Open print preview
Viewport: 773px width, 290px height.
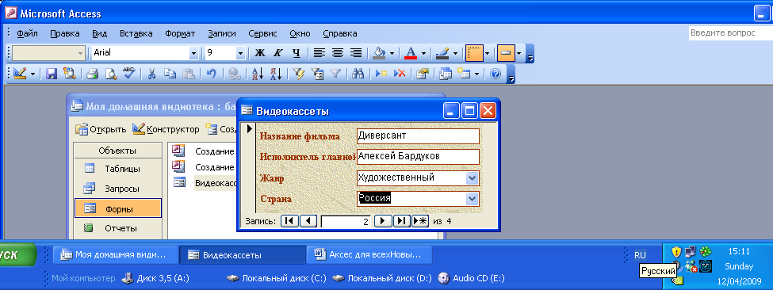111,74
